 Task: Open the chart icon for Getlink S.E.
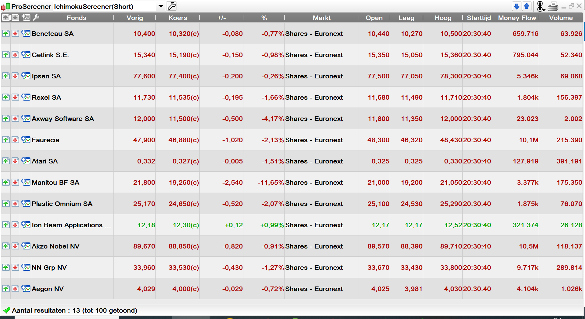26,55
